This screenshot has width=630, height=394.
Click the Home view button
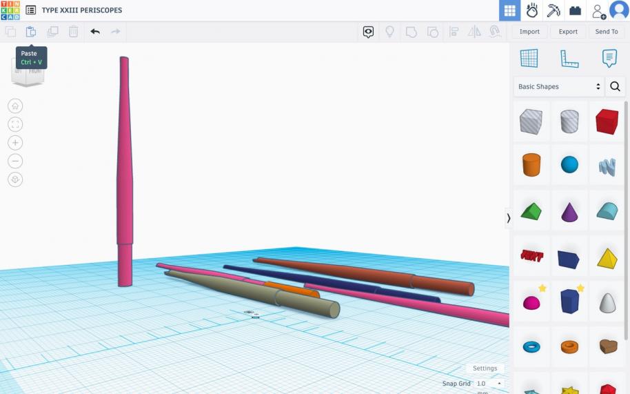click(15, 106)
